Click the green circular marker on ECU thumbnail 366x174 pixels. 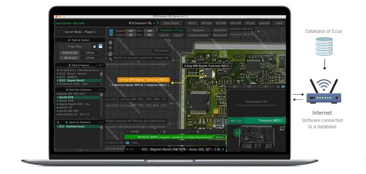[x=237, y=133]
